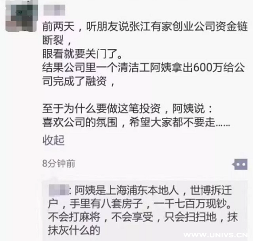
Task: Tap the poster's pixelated avatar
Action: click(21, 16)
